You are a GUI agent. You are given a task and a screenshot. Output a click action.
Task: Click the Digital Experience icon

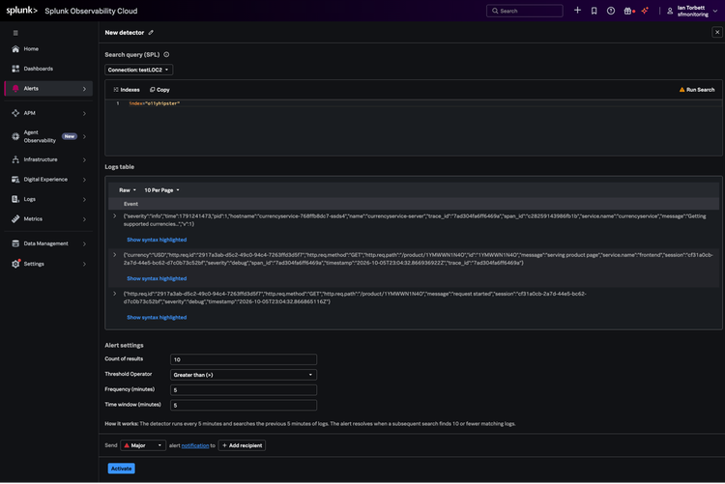click(15, 180)
